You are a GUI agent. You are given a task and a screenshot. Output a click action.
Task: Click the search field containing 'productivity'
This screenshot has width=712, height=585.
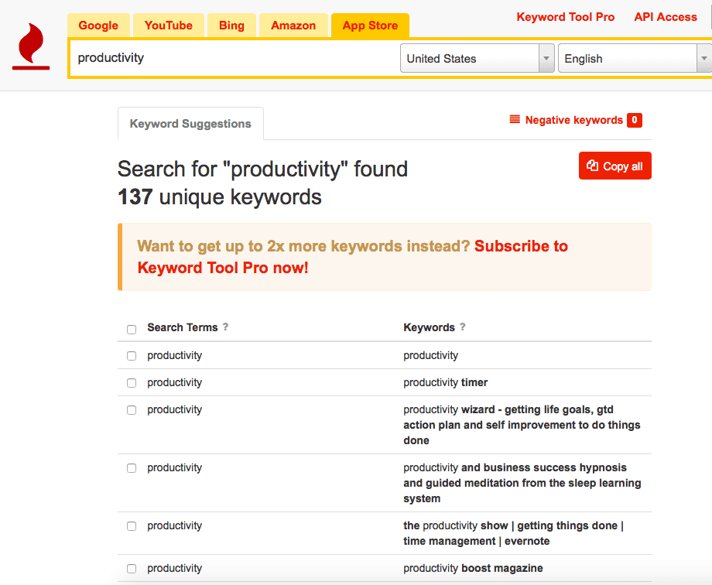point(232,59)
